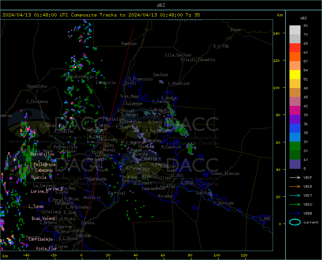
Task: Click the TUPUNGATO map label
Action: [x=64, y=203]
